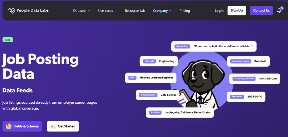Image resolution: width=288 pixels, height=137 pixels.
Task: Click the green Beta badge
Action: 8,40
